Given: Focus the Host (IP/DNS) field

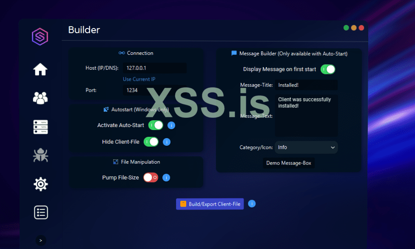Looking at the screenshot, I should click(x=155, y=68).
